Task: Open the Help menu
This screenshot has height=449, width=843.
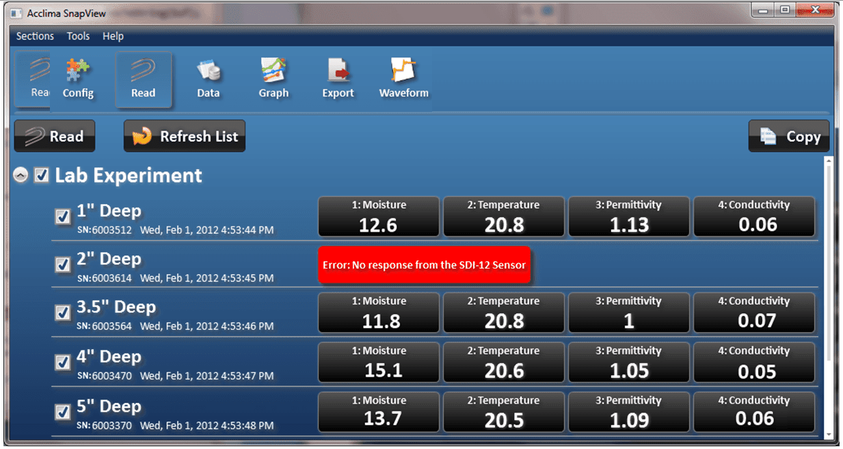Action: tap(113, 36)
